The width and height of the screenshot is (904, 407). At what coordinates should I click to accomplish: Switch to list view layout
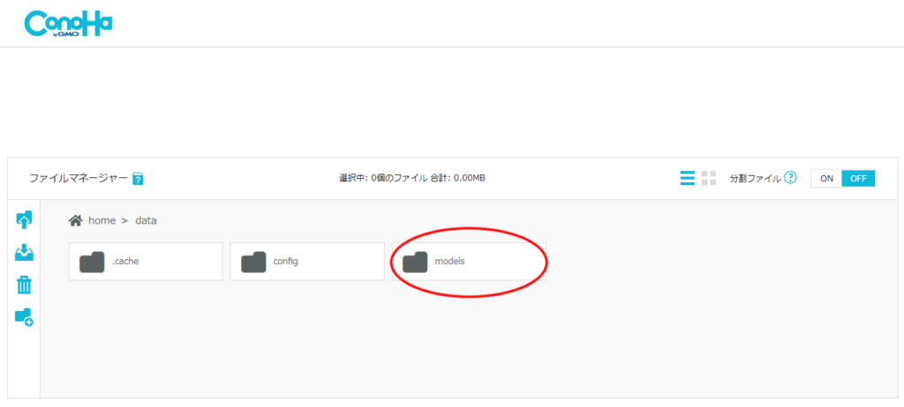687,178
